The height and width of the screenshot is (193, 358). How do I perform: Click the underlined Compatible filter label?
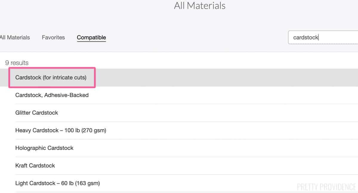coord(91,38)
